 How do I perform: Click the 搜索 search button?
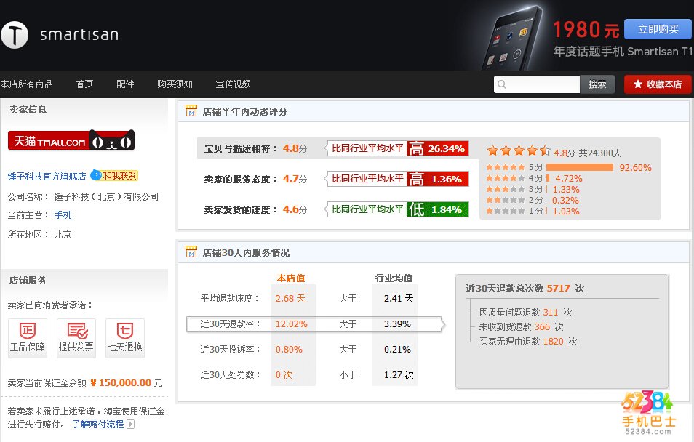597,84
